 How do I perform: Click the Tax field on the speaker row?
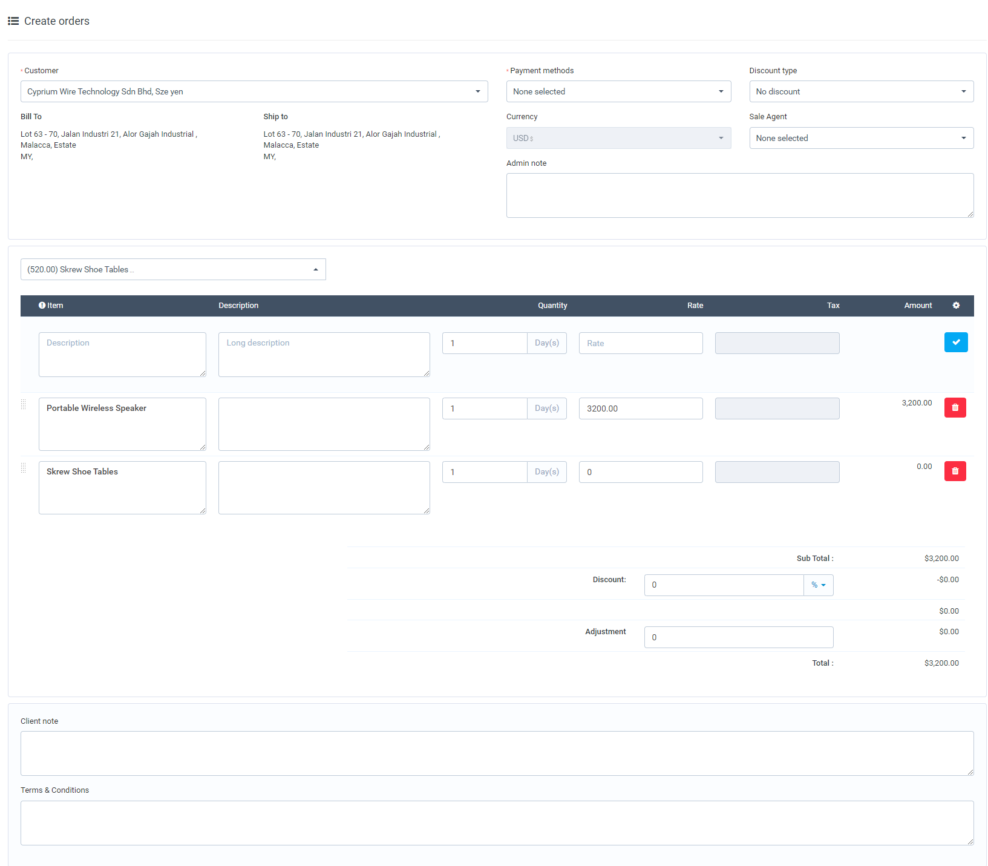(x=777, y=408)
